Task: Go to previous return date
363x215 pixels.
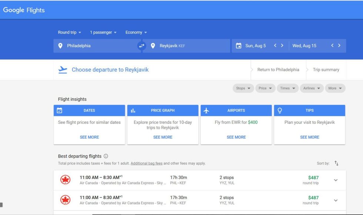Action: (332, 45)
